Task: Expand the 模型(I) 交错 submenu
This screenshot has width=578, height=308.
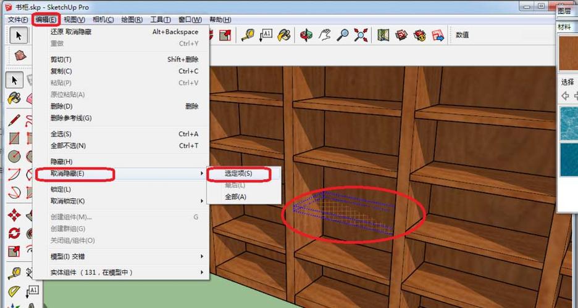Action: 121,256
